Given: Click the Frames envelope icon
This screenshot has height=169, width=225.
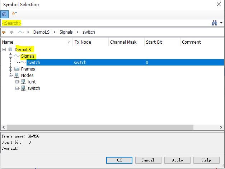Looking at the screenshot, I should coord(17,69).
